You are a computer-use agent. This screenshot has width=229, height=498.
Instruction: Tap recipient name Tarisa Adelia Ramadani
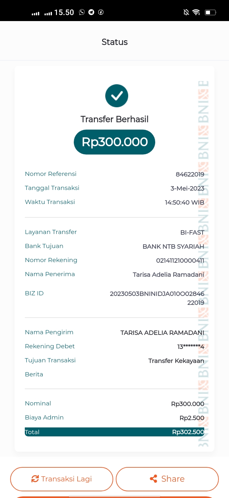168,275
